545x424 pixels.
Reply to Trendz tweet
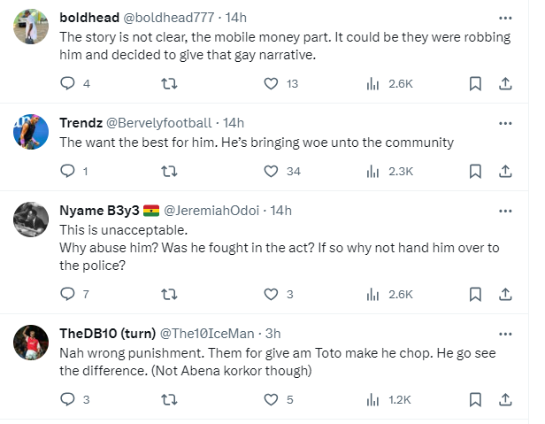coord(68,171)
